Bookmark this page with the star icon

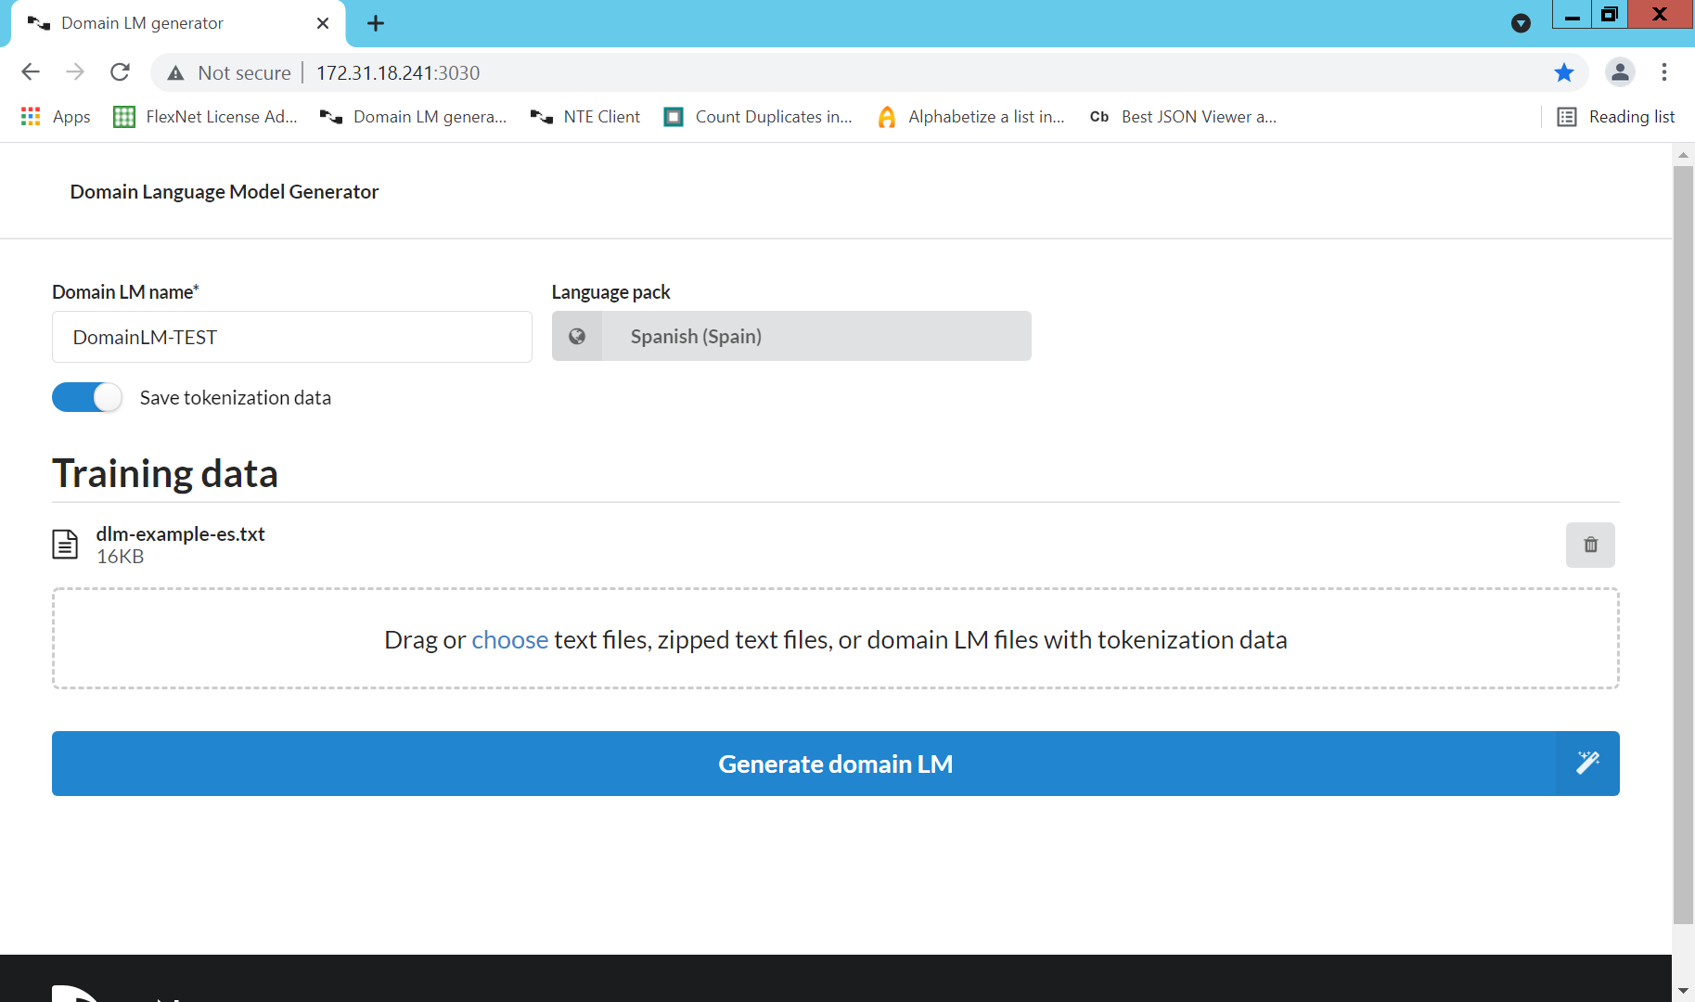point(1564,72)
